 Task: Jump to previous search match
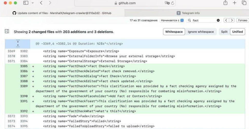point(226,20)
